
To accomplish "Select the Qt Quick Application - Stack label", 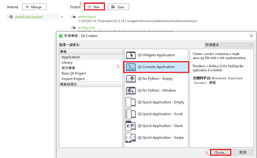I will click(x=160, y=126).
